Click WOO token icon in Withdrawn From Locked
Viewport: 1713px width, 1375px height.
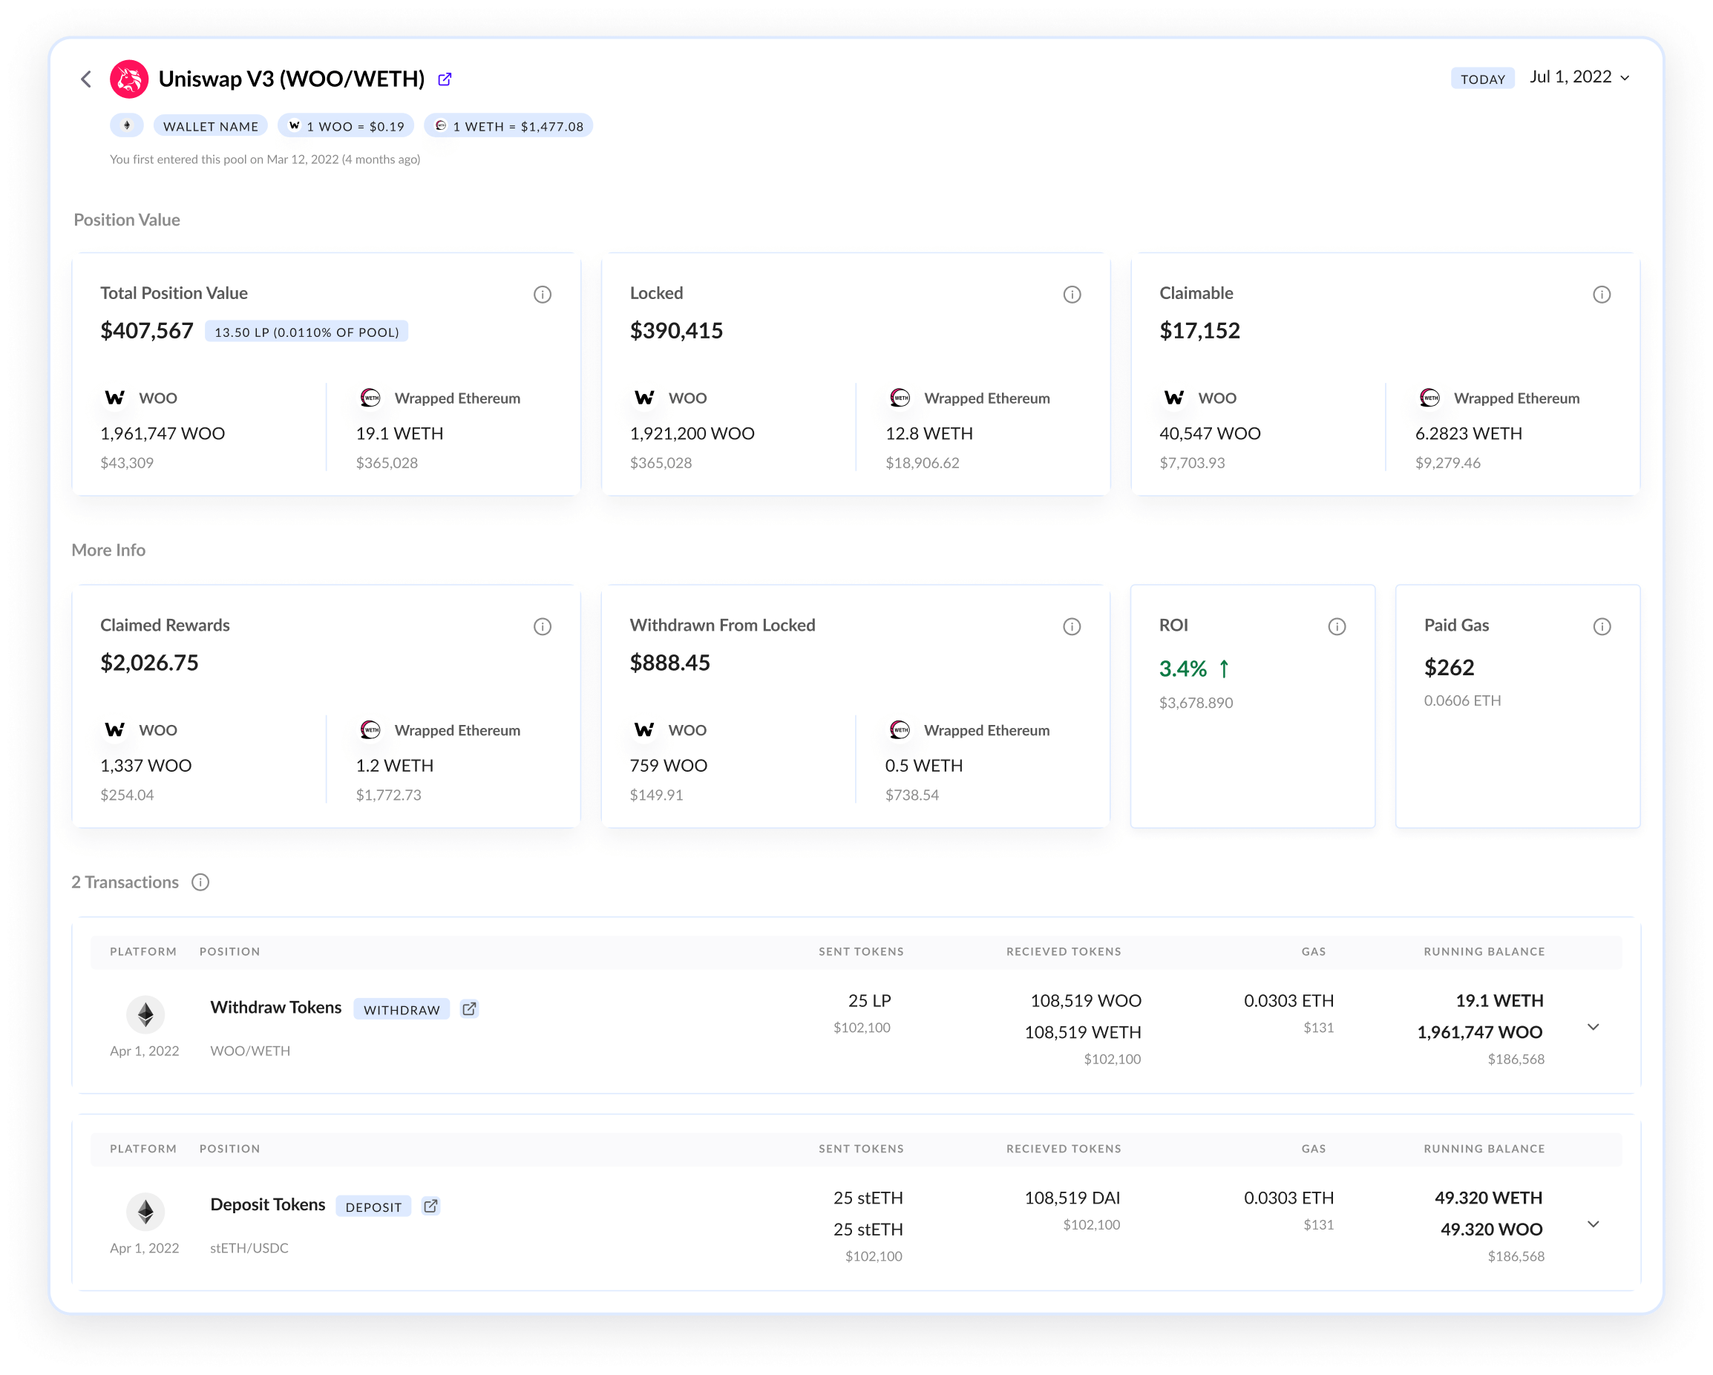644,730
